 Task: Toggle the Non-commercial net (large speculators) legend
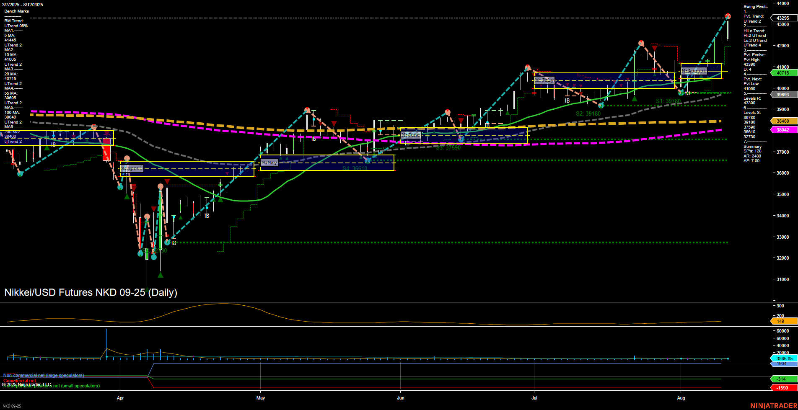click(x=43, y=375)
